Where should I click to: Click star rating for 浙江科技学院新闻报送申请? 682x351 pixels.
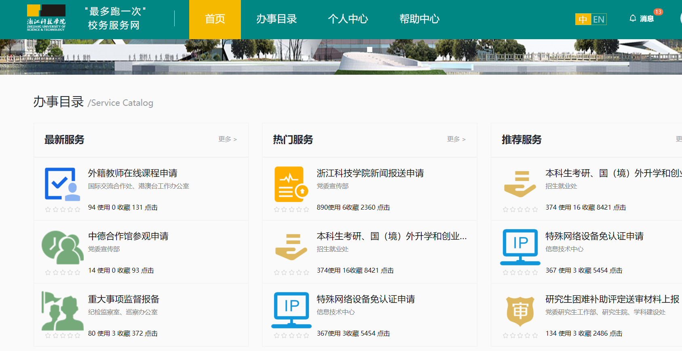click(x=291, y=209)
